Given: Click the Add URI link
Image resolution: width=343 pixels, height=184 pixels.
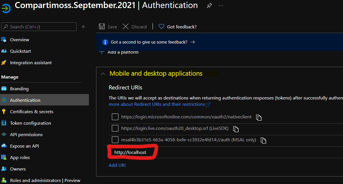Looking at the screenshot, I should (117, 165).
